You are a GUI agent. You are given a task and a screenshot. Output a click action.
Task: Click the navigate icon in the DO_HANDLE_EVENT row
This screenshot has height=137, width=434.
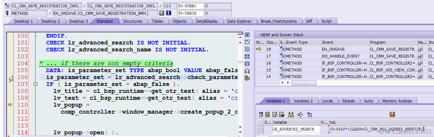click(420, 56)
